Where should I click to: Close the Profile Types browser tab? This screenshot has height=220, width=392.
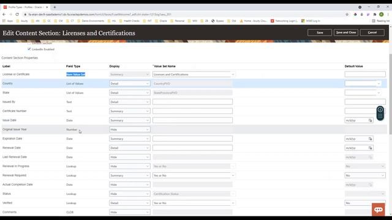(x=47, y=7)
